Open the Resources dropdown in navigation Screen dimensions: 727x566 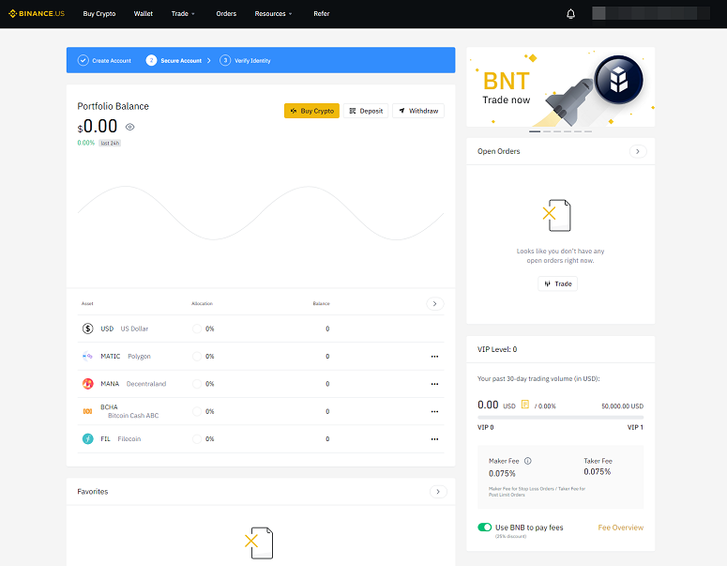pos(273,13)
